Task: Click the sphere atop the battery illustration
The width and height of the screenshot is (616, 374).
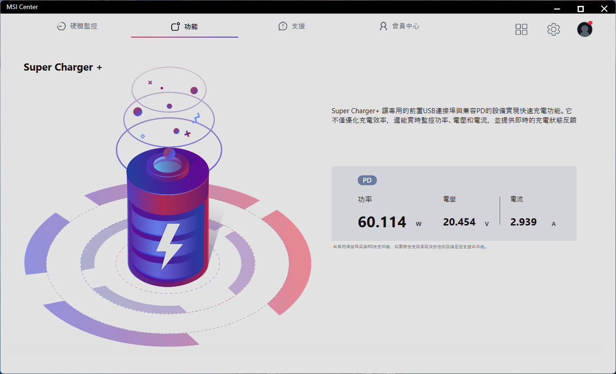Action: (x=169, y=153)
